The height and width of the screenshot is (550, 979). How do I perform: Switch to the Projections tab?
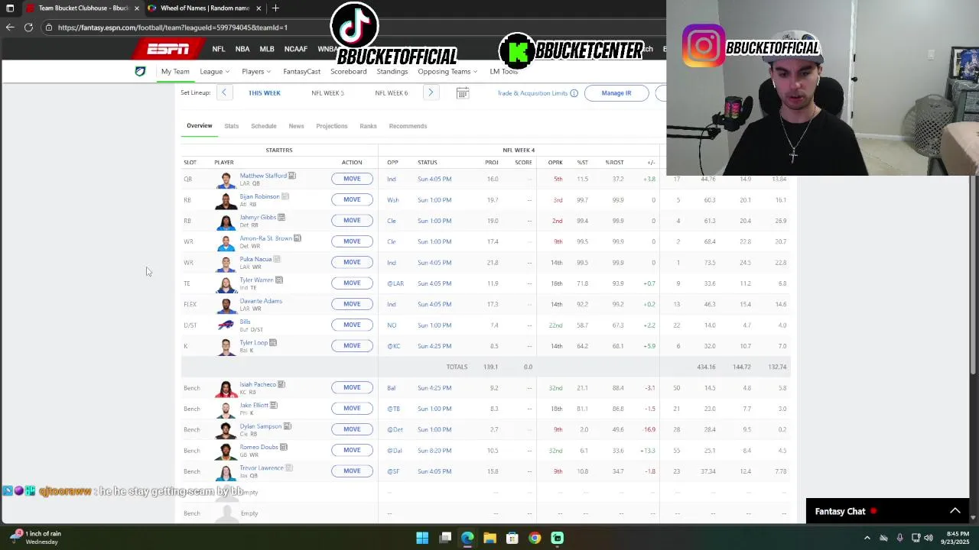pos(332,126)
